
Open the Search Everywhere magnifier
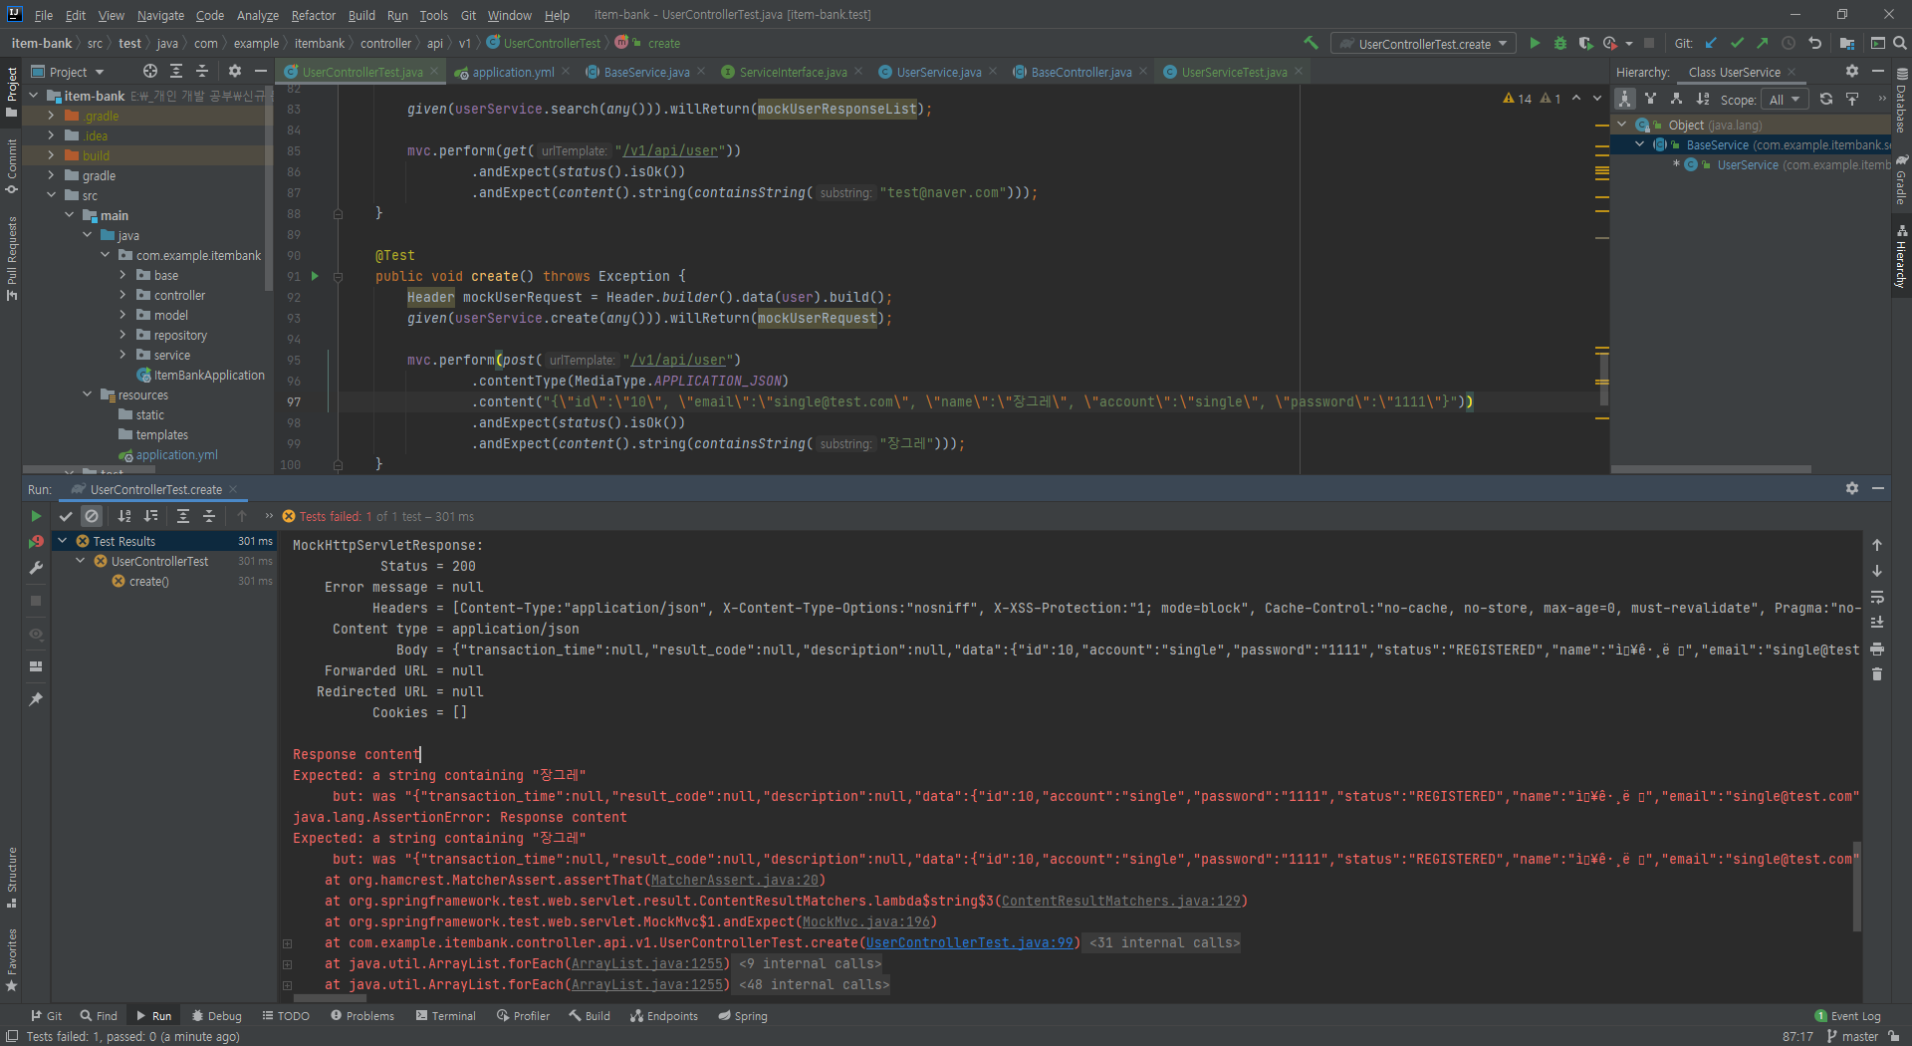[1899, 43]
